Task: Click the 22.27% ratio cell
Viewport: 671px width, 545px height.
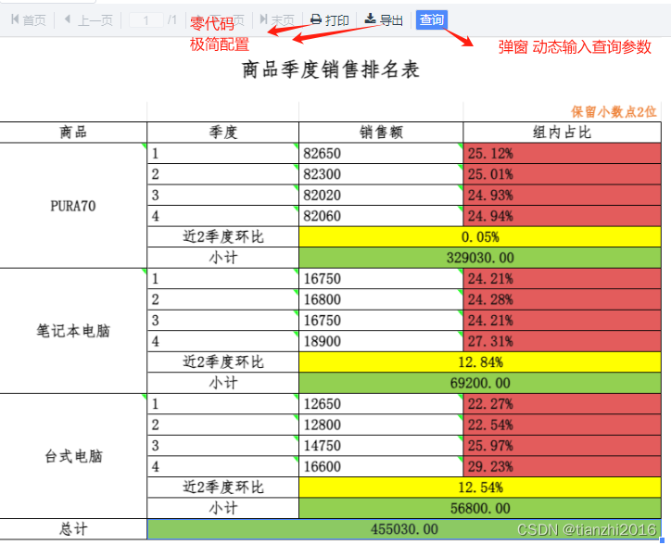Action: (x=563, y=404)
